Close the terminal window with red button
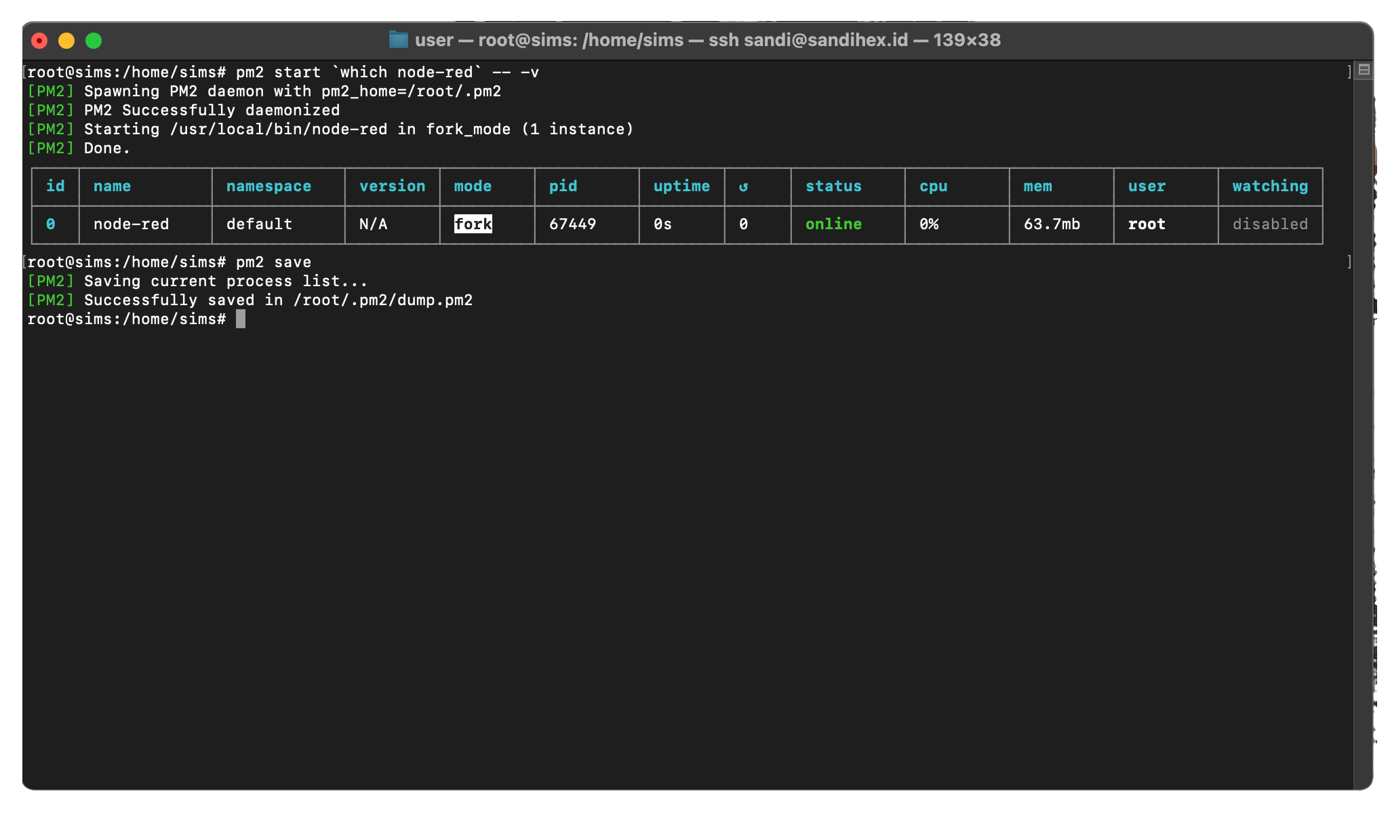 click(39, 41)
